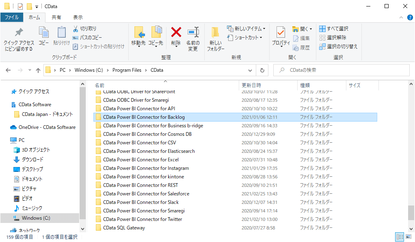415x242 pixels.
Task: Click the red Delete (削除) icon
Action: 176,32
